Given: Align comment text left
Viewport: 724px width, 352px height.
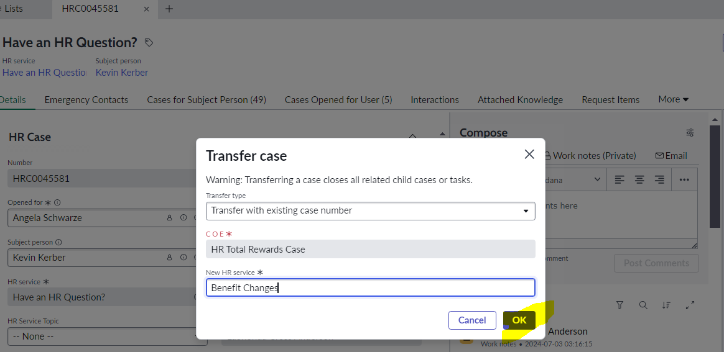Looking at the screenshot, I should [x=619, y=179].
